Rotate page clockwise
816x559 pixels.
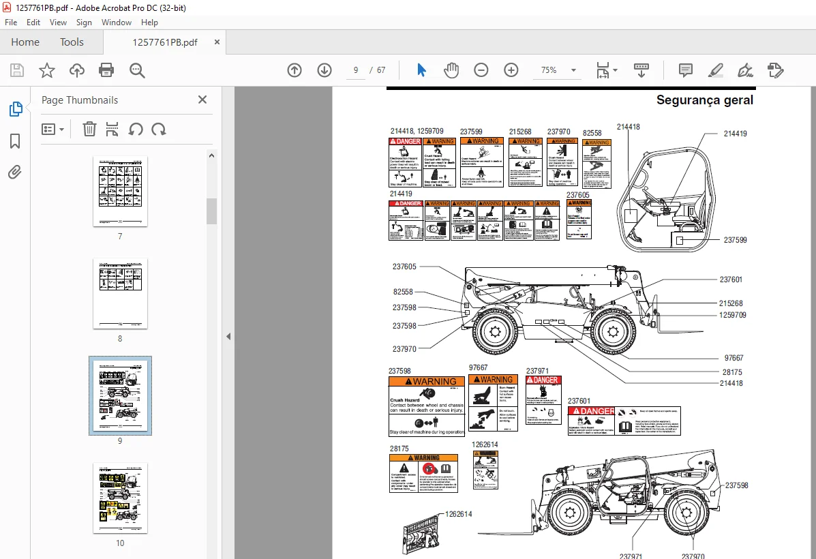[158, 129]
